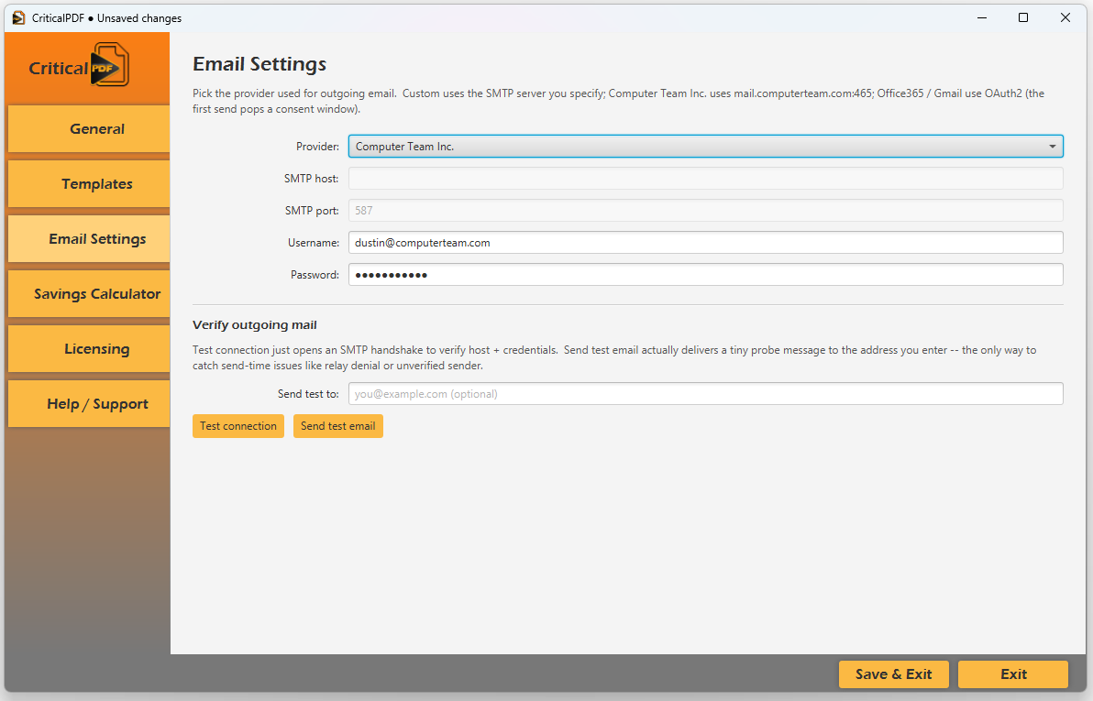Click the CriticalPDF logo in sidebar
The width and height of the screenshot is (1093, 701).
(x=79, y=65)
